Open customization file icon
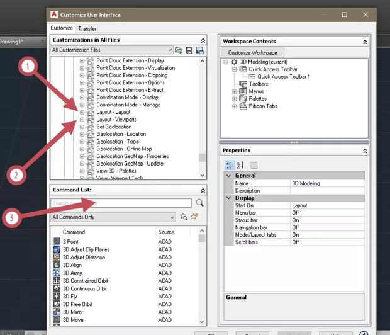 (x=179, y=50)
